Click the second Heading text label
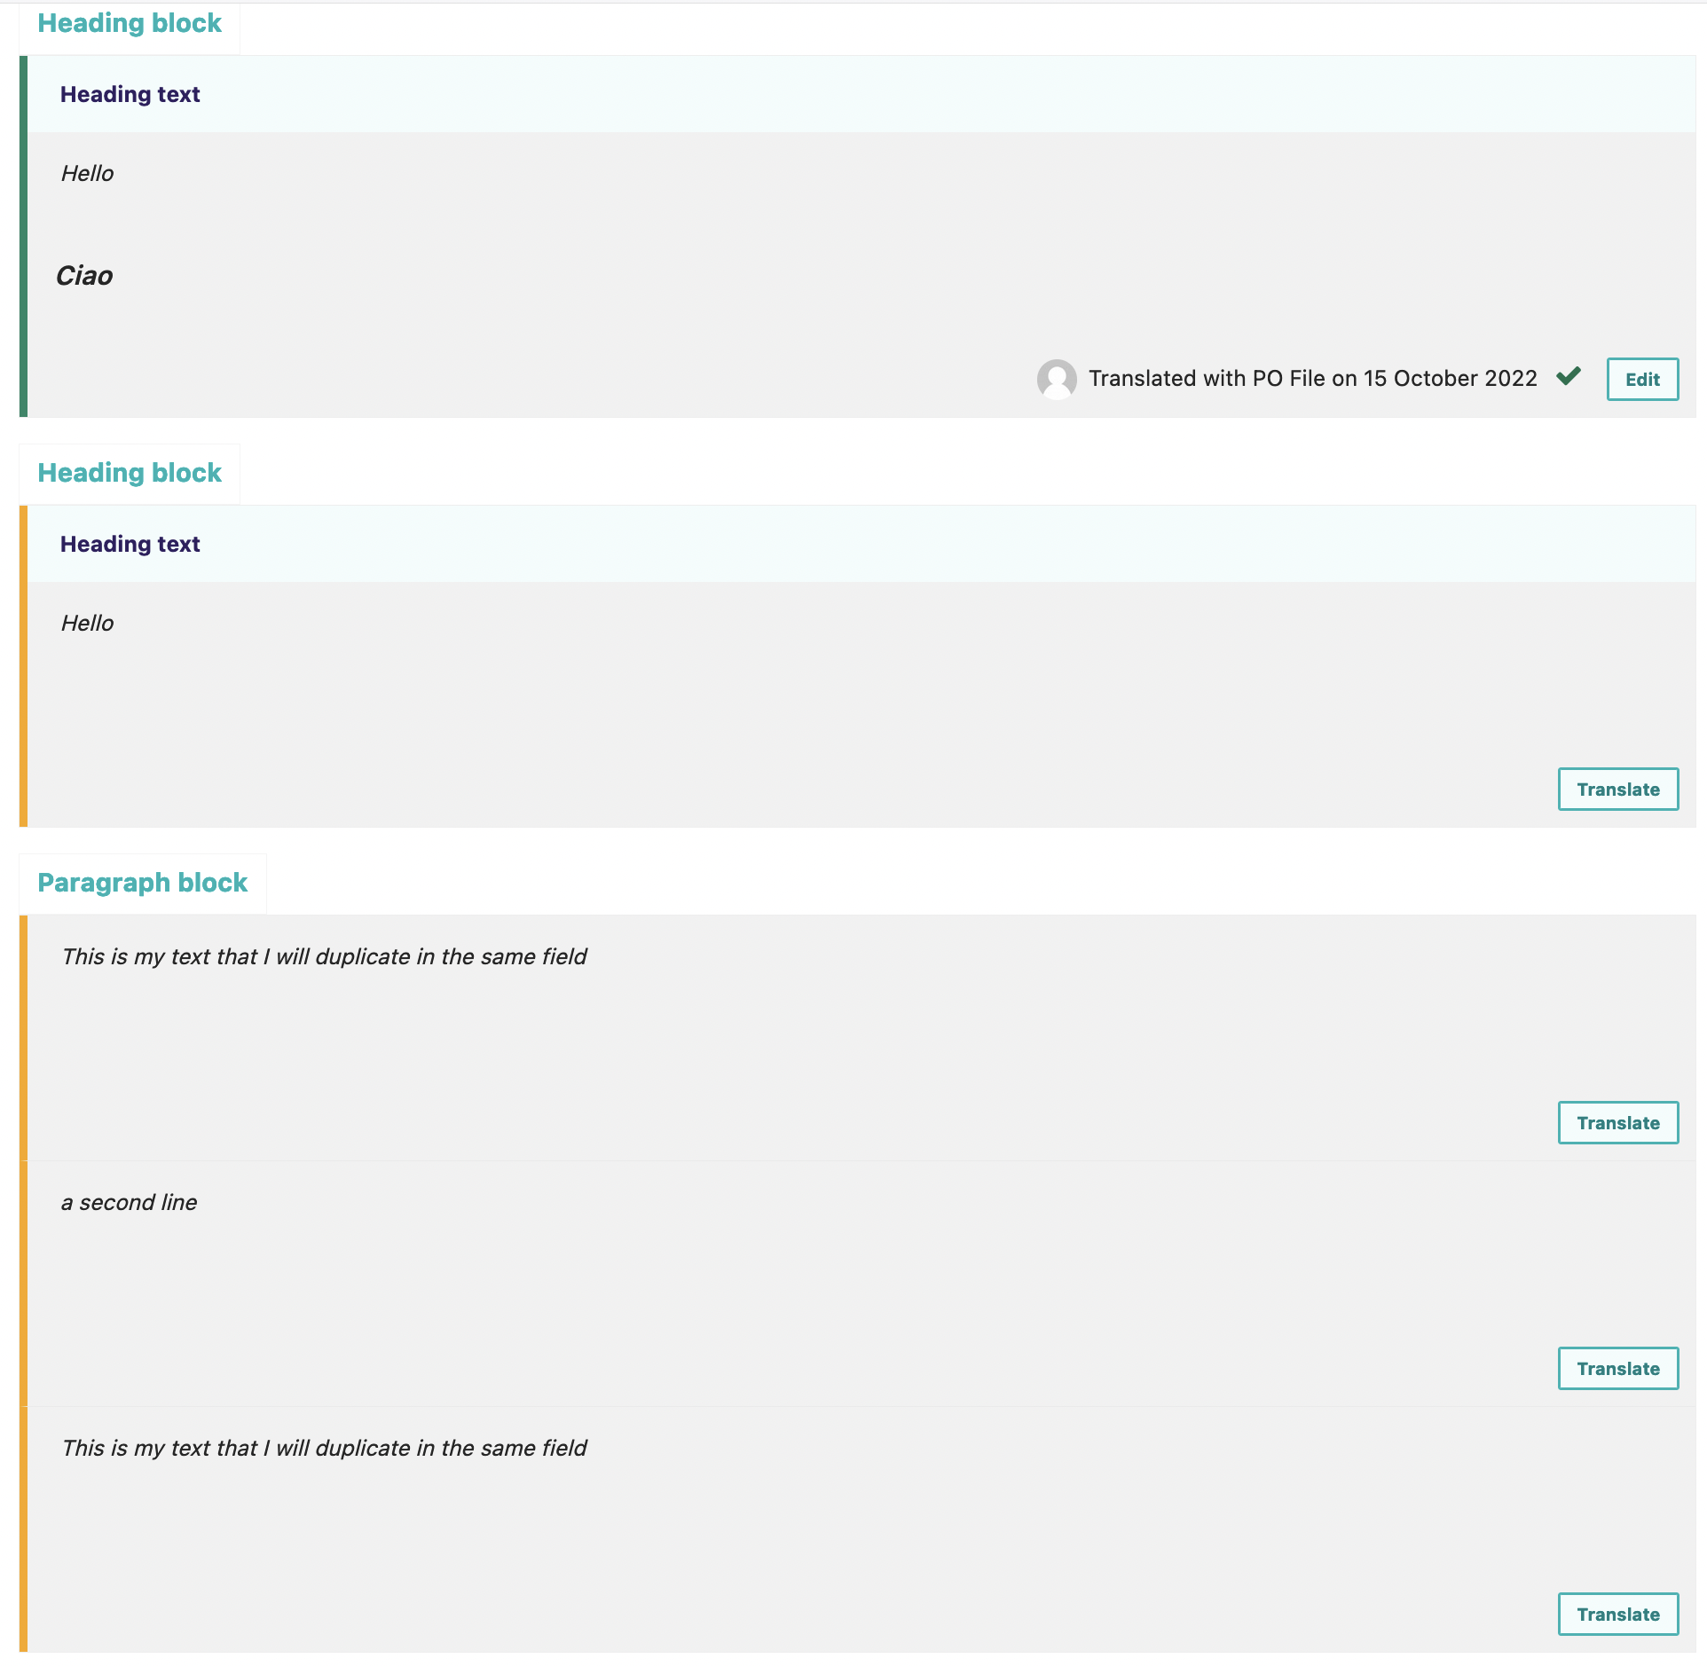The width and height of the screenshot is (1707, 1666). 130,545
